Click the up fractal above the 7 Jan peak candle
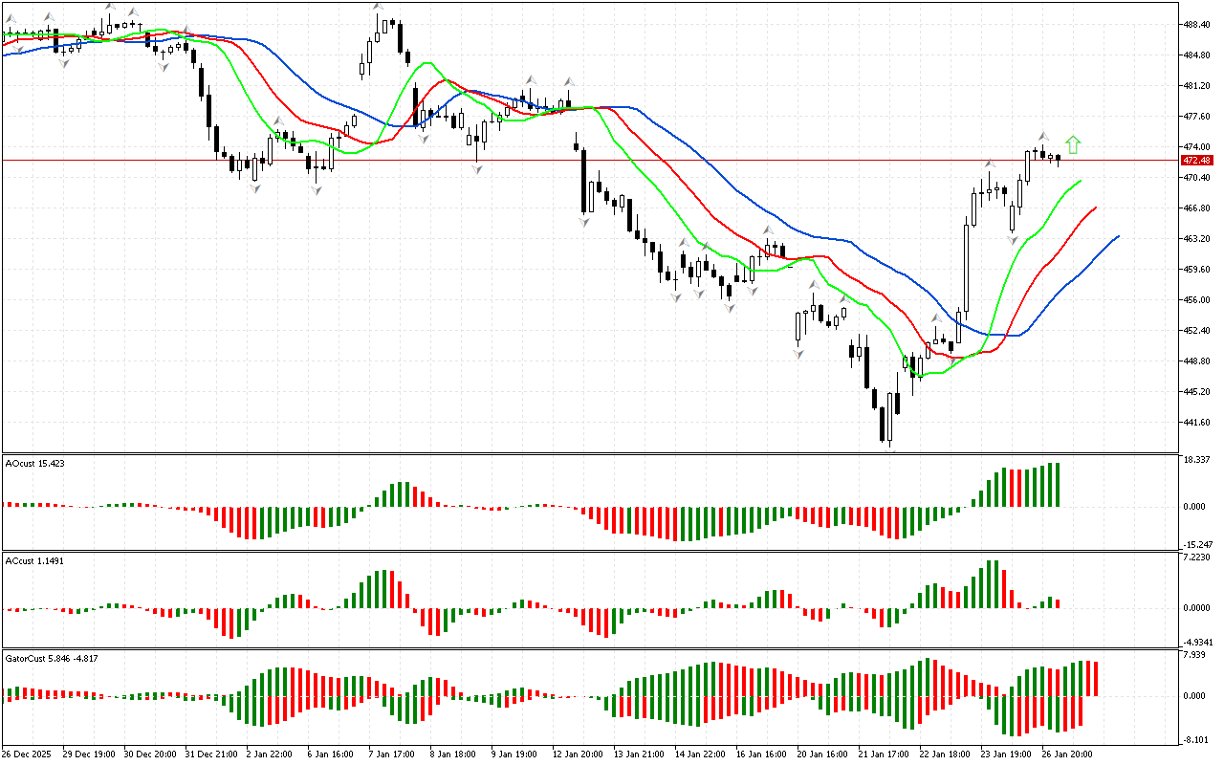Viewport: 1224px width, 765px height. coord(378,8)
